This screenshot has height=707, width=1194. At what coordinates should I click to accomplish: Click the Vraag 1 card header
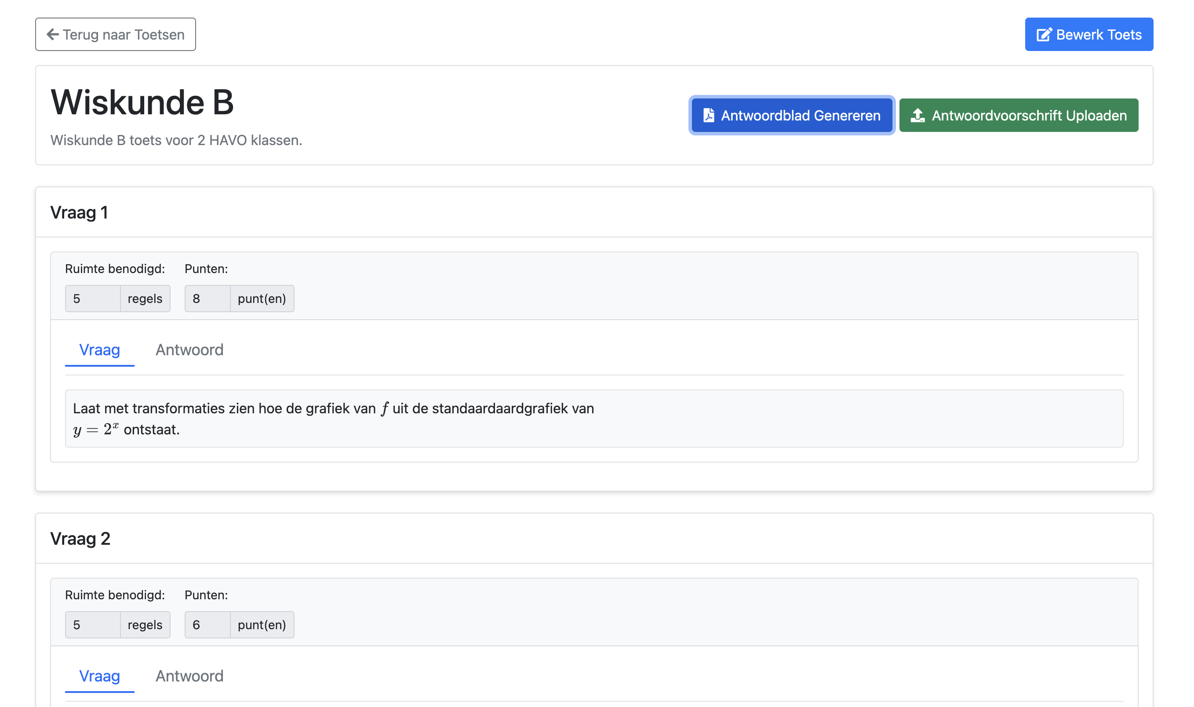pos(594,212)
